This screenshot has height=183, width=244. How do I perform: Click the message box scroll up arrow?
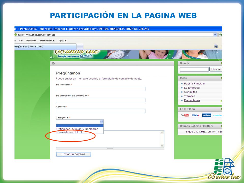[162, 132]
